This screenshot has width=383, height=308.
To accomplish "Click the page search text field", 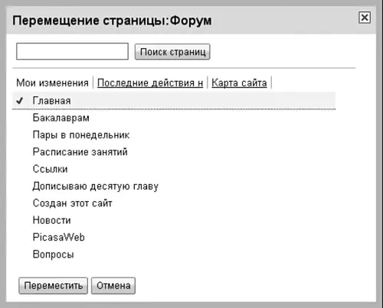I will 72,51.
